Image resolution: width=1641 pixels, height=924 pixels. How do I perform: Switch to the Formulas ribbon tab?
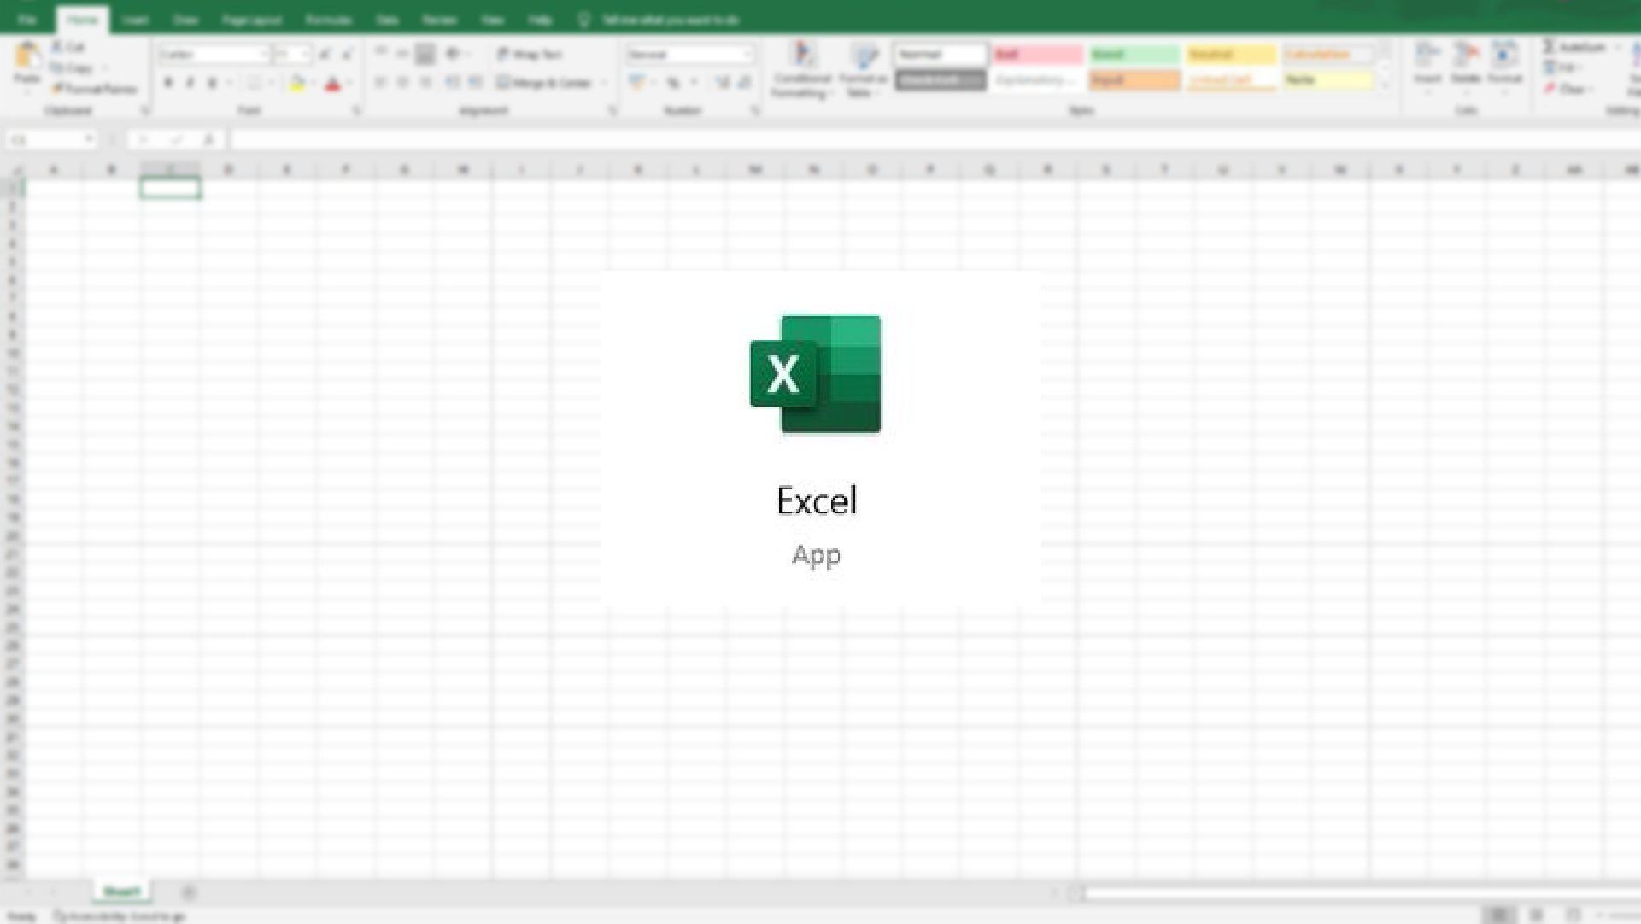329,19
